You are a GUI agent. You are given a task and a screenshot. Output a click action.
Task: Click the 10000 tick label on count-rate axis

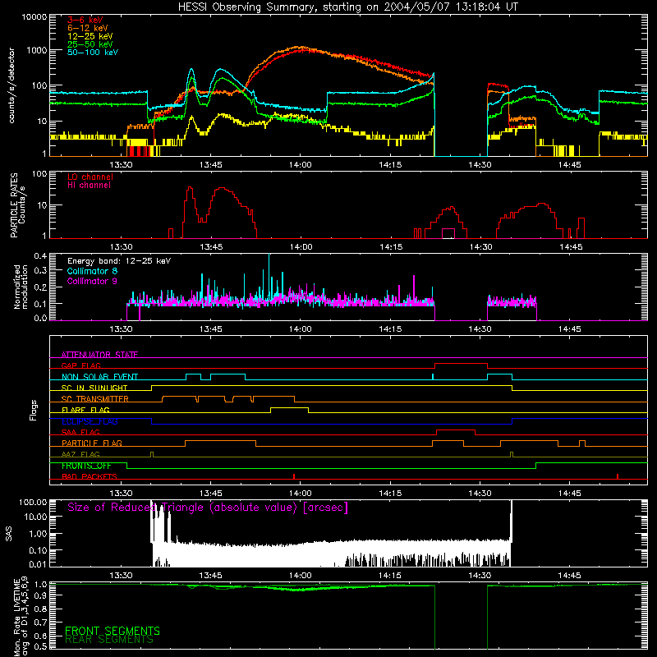point(34,17)
